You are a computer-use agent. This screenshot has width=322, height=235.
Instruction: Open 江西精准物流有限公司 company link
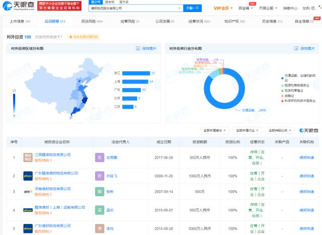[52, 154]
